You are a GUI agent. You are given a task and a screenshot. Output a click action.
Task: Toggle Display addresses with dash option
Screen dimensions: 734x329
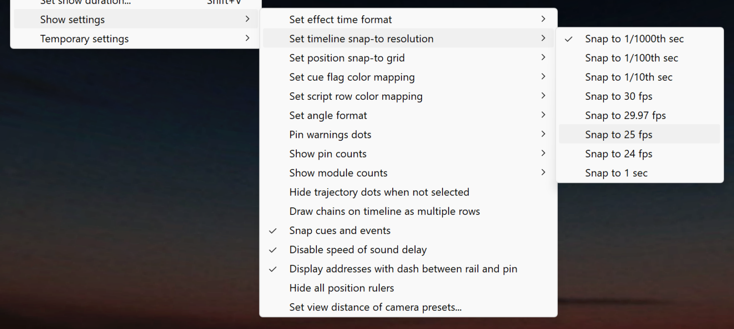[403, 269]
